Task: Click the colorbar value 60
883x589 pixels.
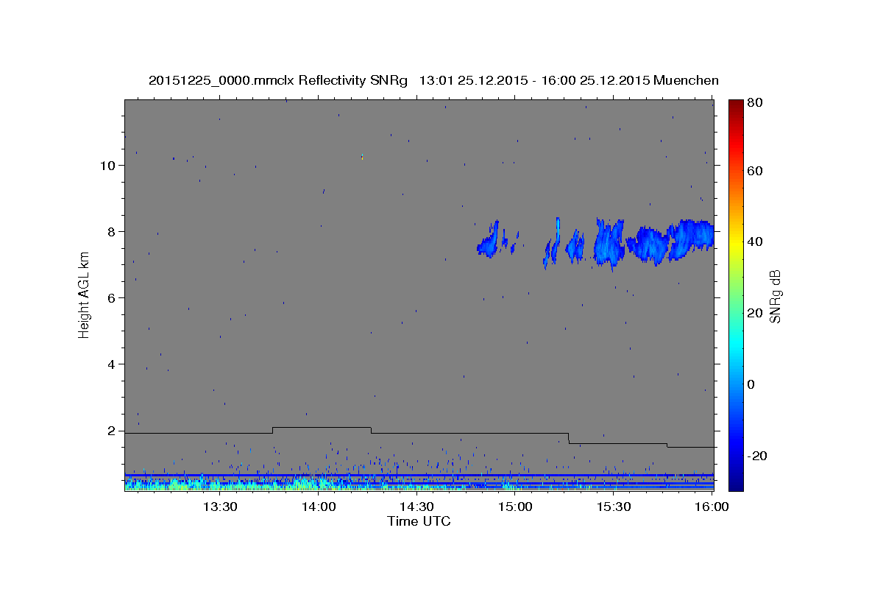Action: click(754, 171)
